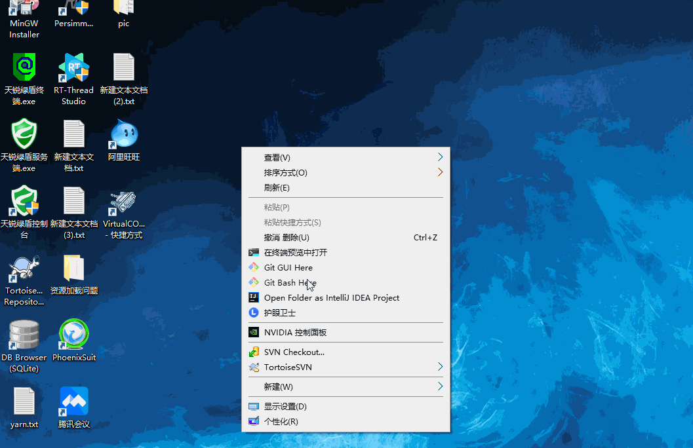Select the DB Browser (SQLite) shortcut

(24, 346)
